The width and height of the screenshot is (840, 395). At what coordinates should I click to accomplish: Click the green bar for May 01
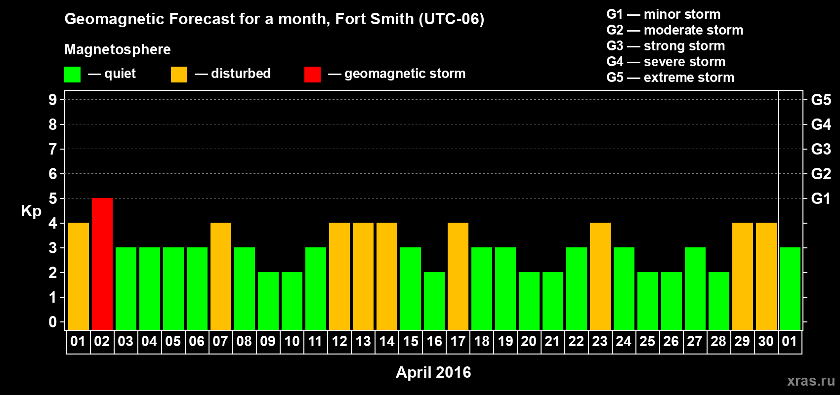(790, 289)
